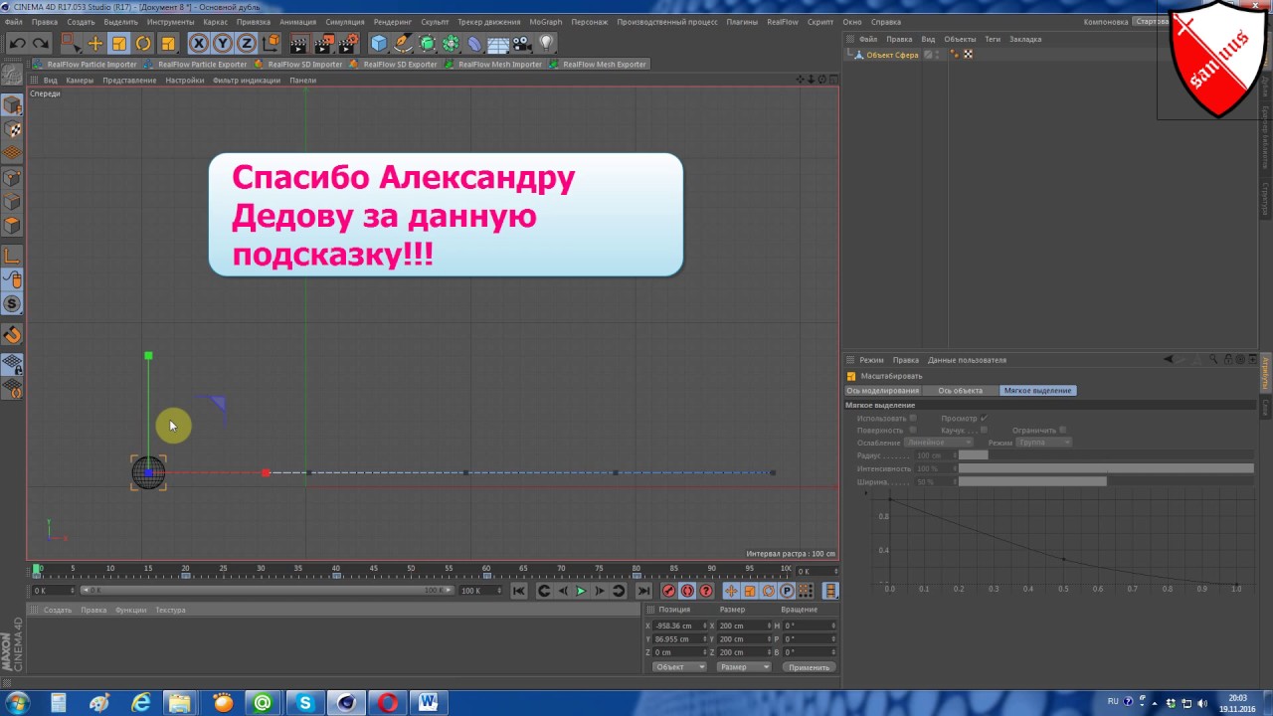
Task: Open the deformers icon
Action: [x=474, y=43]
